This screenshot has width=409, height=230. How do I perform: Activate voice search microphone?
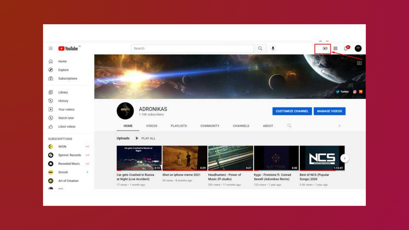click(x=273, y=48)
